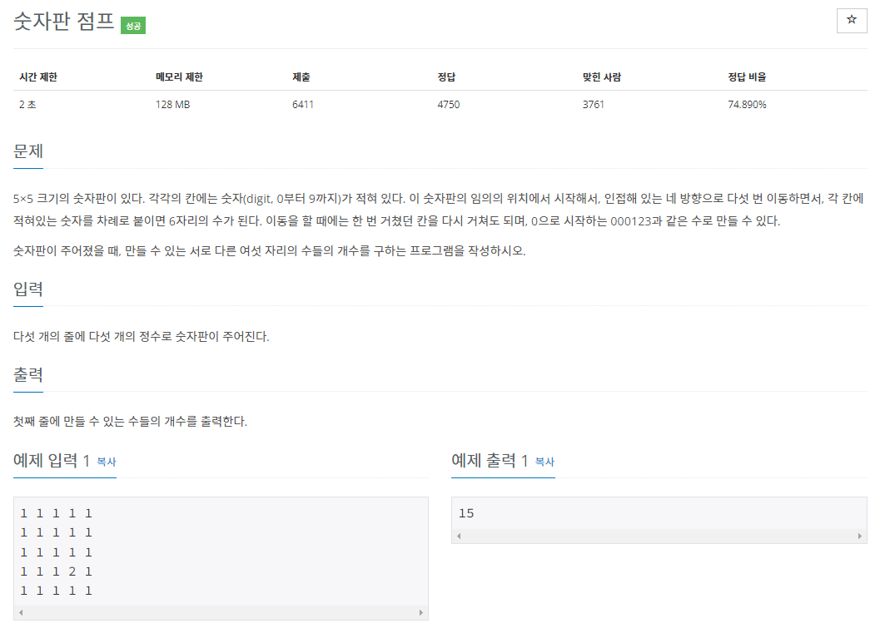Viewport: 895px width, 633px height.
Task: Click the 제출 column header
Action: pyautogui.click(x=301, y=77)
